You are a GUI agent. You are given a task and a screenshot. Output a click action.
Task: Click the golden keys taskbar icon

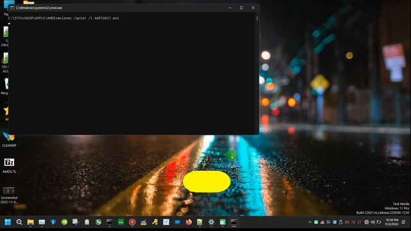[x=155, y=222]
